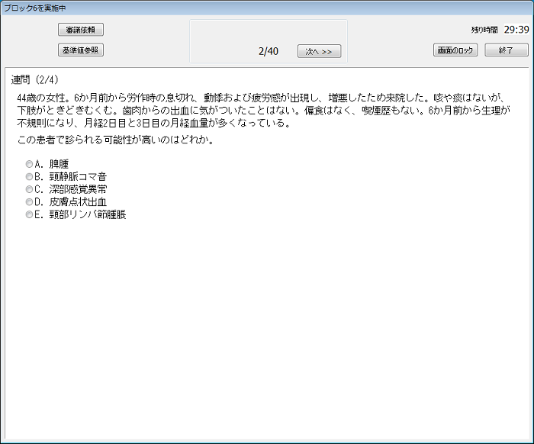The height and width of the screenshot is (444, 534).
Task: Click the ブロック6を実施中 window title
Action: [x=34, y=8]
